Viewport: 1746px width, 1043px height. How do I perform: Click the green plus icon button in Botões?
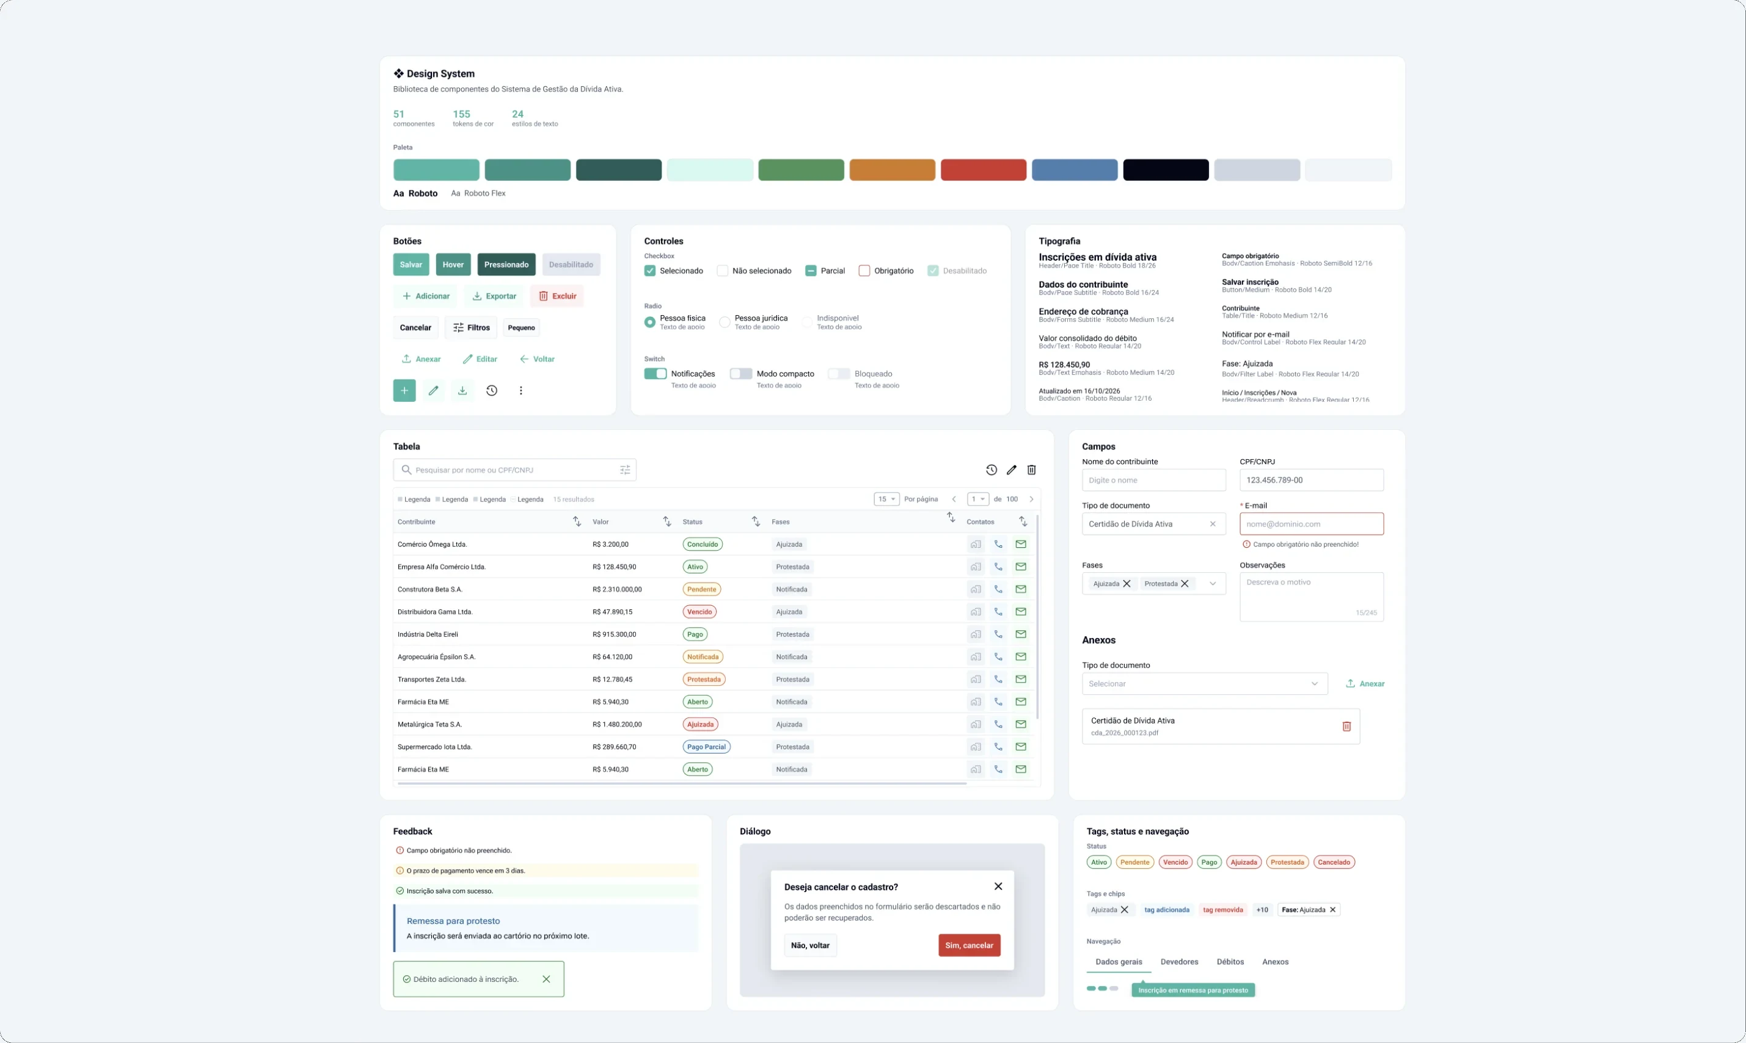(404, 391)
